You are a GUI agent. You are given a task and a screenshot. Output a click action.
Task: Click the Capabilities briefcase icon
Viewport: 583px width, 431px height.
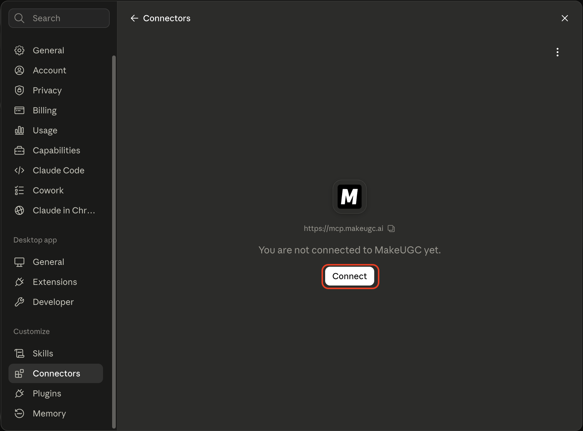click(19, 150)
